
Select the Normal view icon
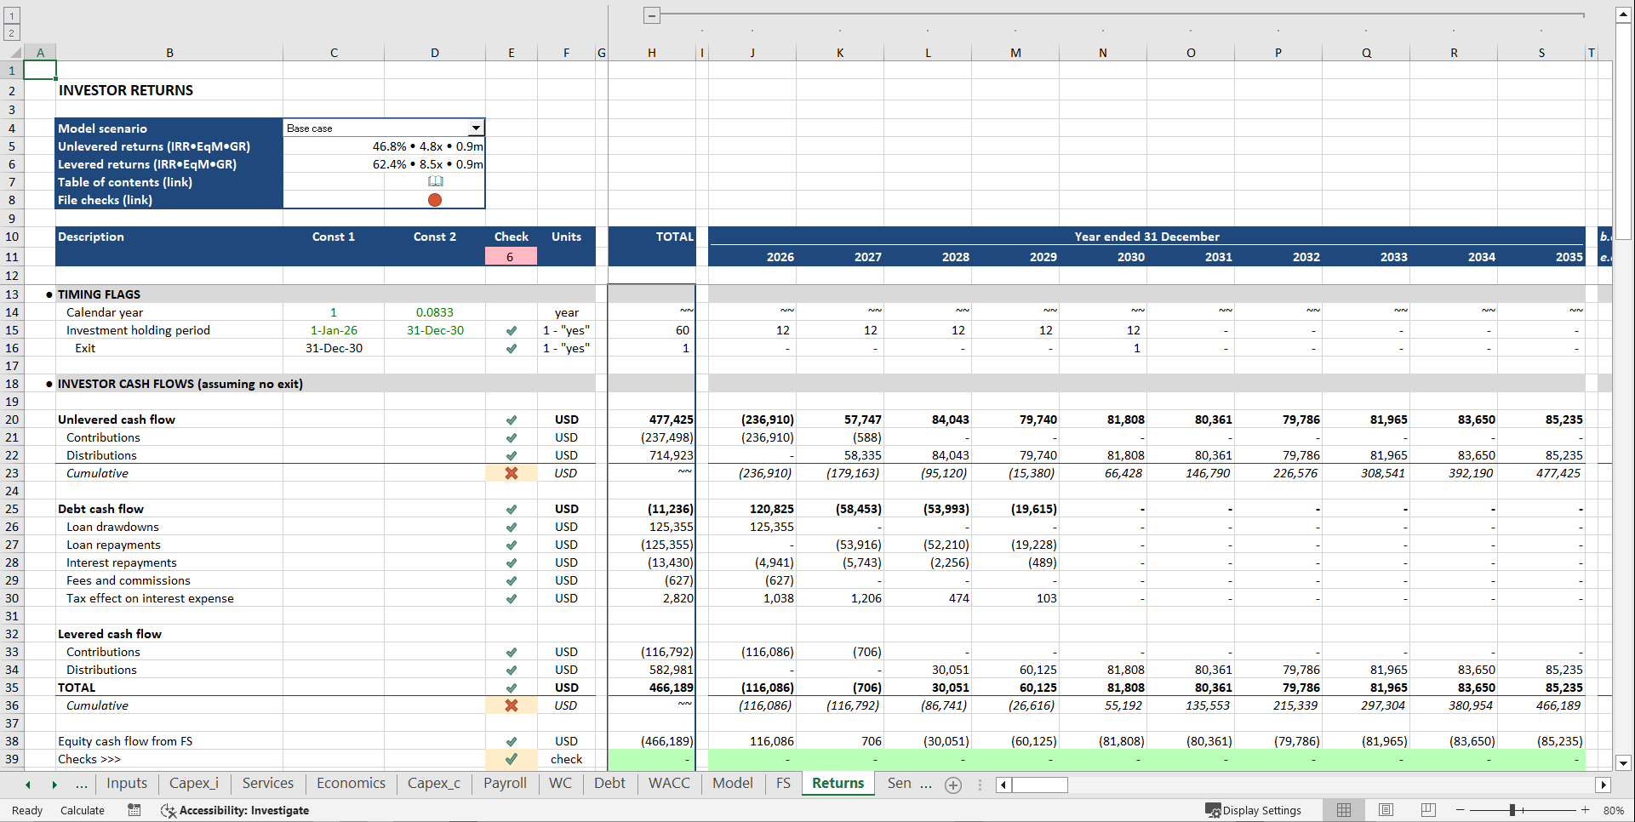(1344, 810)
